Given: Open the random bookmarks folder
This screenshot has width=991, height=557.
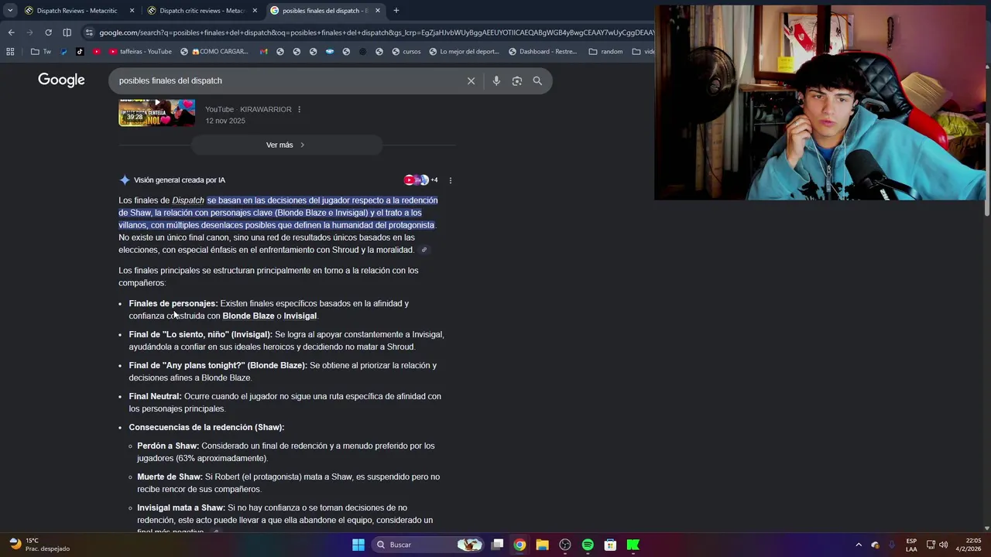Looking at the screenshot, I should 605,52.
